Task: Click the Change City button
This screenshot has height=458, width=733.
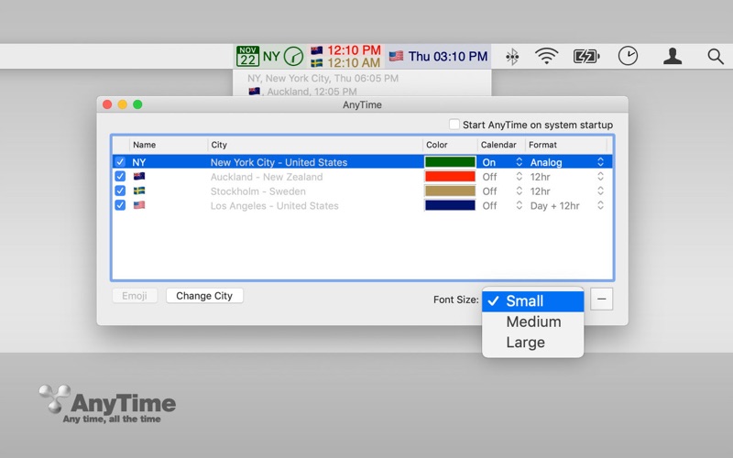Action: click(x=204, y=296)
